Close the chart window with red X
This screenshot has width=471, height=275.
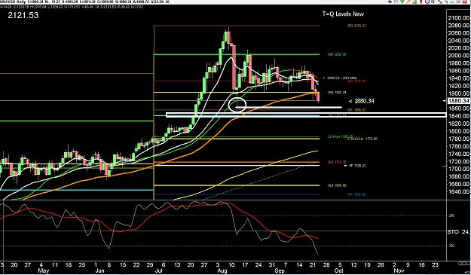[x=465, y=2]
